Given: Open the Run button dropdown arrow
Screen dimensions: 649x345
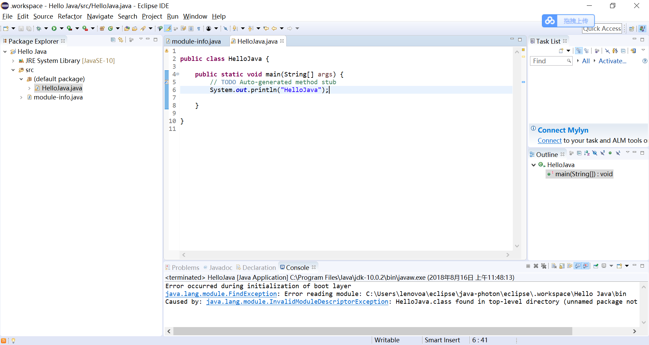Looking at the screenshot, I should click(62, 28).
